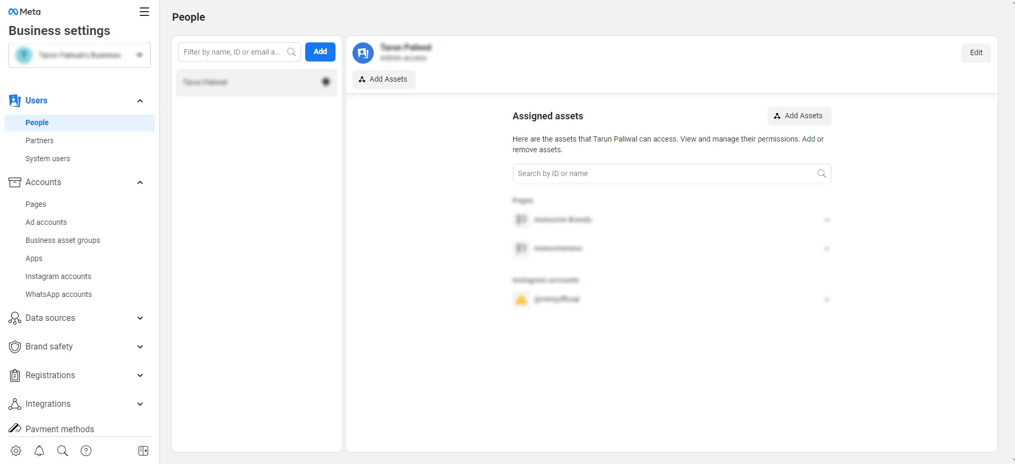This screenshot has width=1015, height=464.
Task: Click the Data sources label
Action: 50,318
